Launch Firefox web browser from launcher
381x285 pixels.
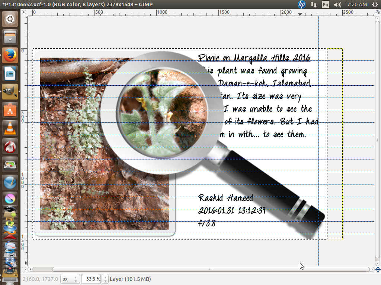click(10, 55)
